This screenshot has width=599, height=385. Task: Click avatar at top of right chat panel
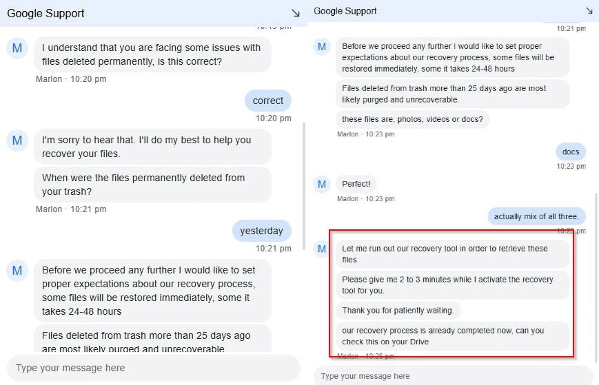pyautogui.click(x=322, y=47)
